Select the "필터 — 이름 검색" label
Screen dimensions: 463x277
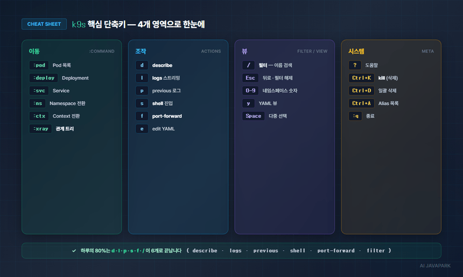275,65
